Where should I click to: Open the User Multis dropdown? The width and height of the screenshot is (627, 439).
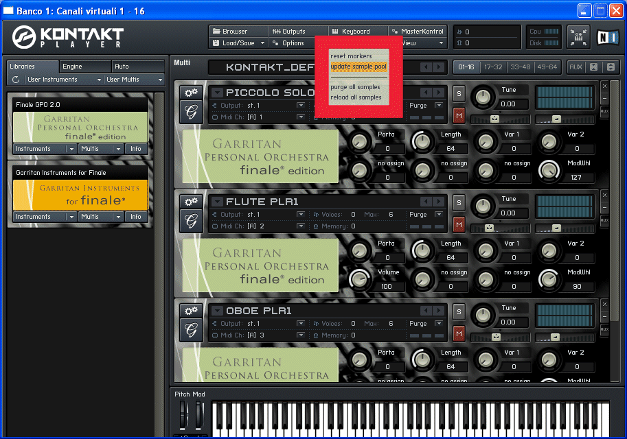click(x=134, y=80)
